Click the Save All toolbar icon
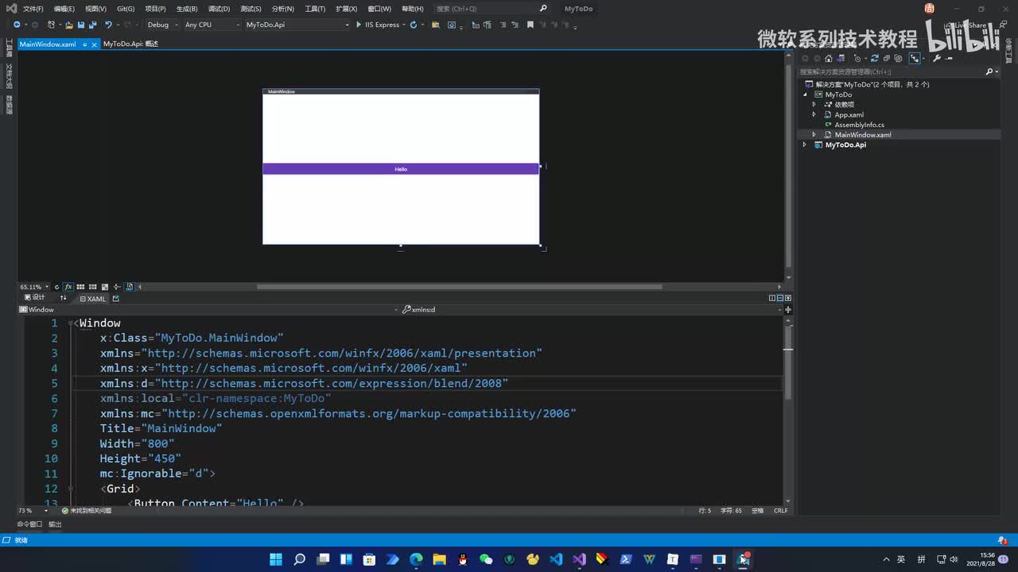 coord(91,25)
